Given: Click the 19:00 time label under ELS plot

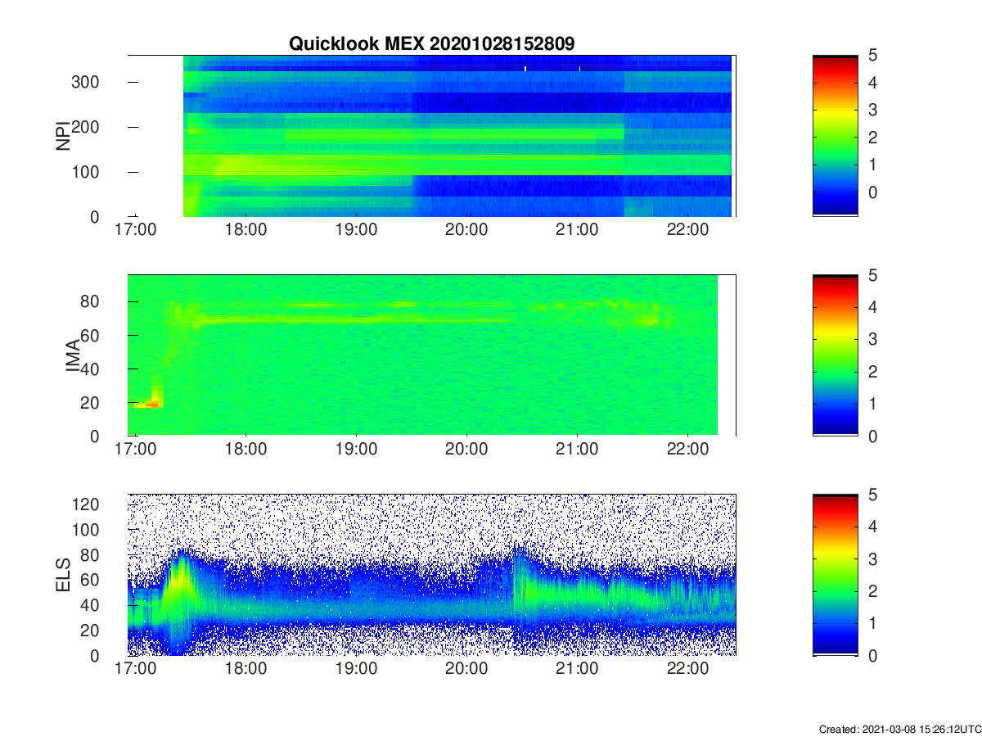Looking at the screenshot, I should click(x=356, y=669).
